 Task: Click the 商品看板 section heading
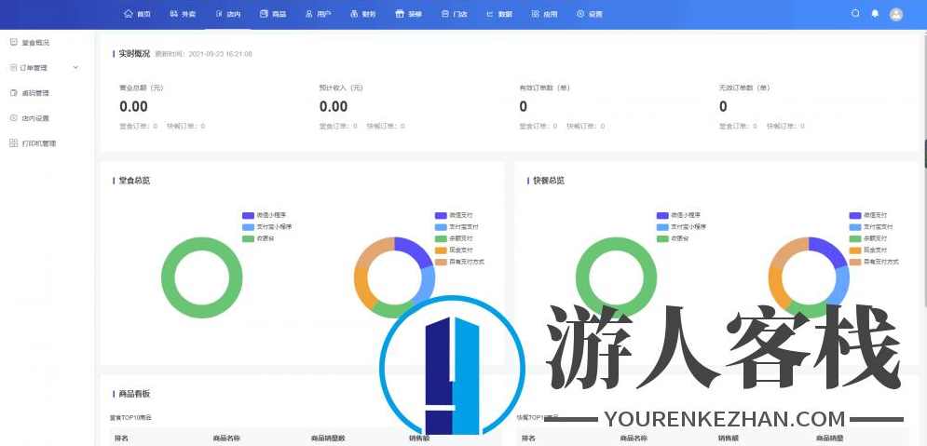click(134, 394)
